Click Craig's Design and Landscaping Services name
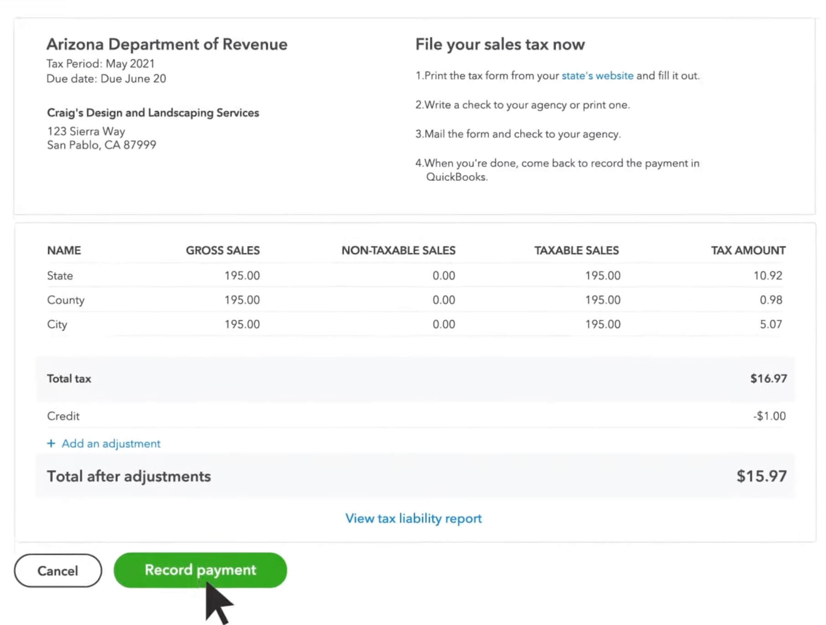Screen dimensions: 826x625 pos(153,113)
